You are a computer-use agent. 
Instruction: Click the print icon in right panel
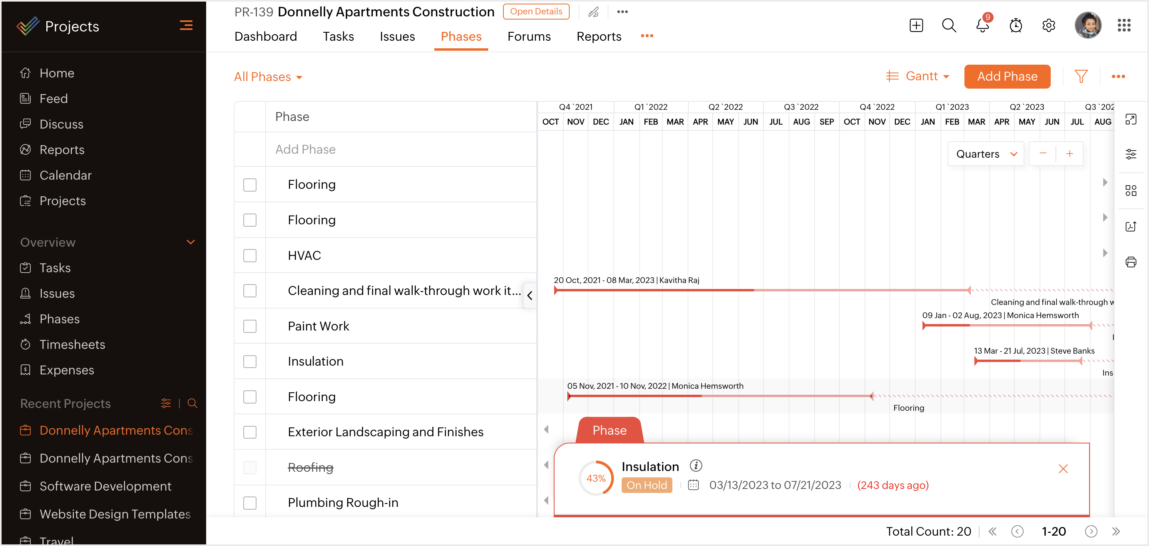point(1131,262)
